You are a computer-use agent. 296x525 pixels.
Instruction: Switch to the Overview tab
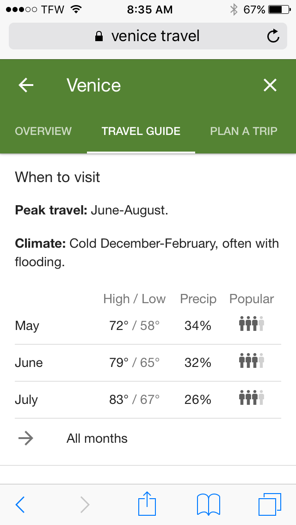[43, 131]
